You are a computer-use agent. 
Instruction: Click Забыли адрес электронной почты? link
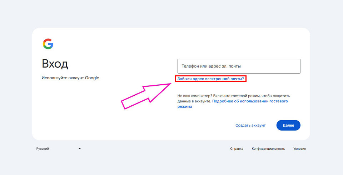[x=211, y=79]
